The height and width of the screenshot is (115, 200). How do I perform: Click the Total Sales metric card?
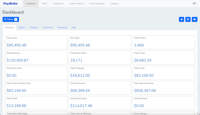pyautogui.click(x=36, y=42)
